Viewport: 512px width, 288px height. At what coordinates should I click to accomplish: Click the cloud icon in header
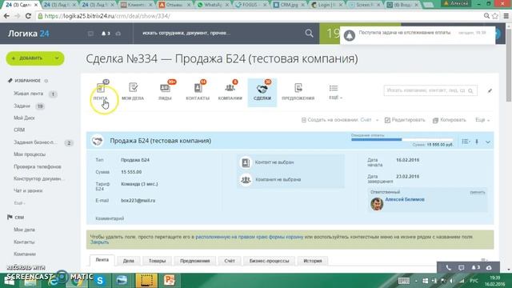tap(118, 34)
